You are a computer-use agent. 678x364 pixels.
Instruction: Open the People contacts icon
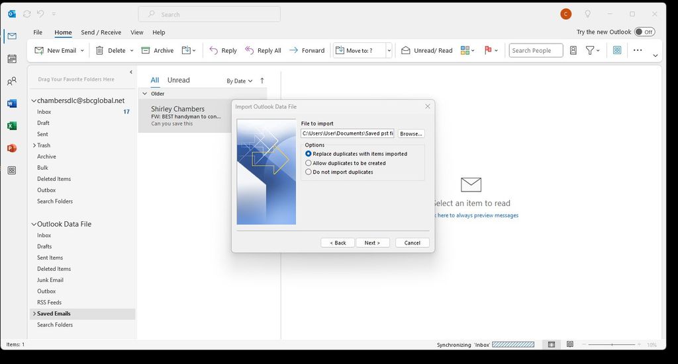pyautogui.click(x=12, y=81)
